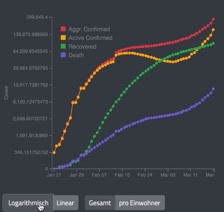Click the orange Active Confirmed legend swatch
The image size is (224, 212).
[63, 38]
